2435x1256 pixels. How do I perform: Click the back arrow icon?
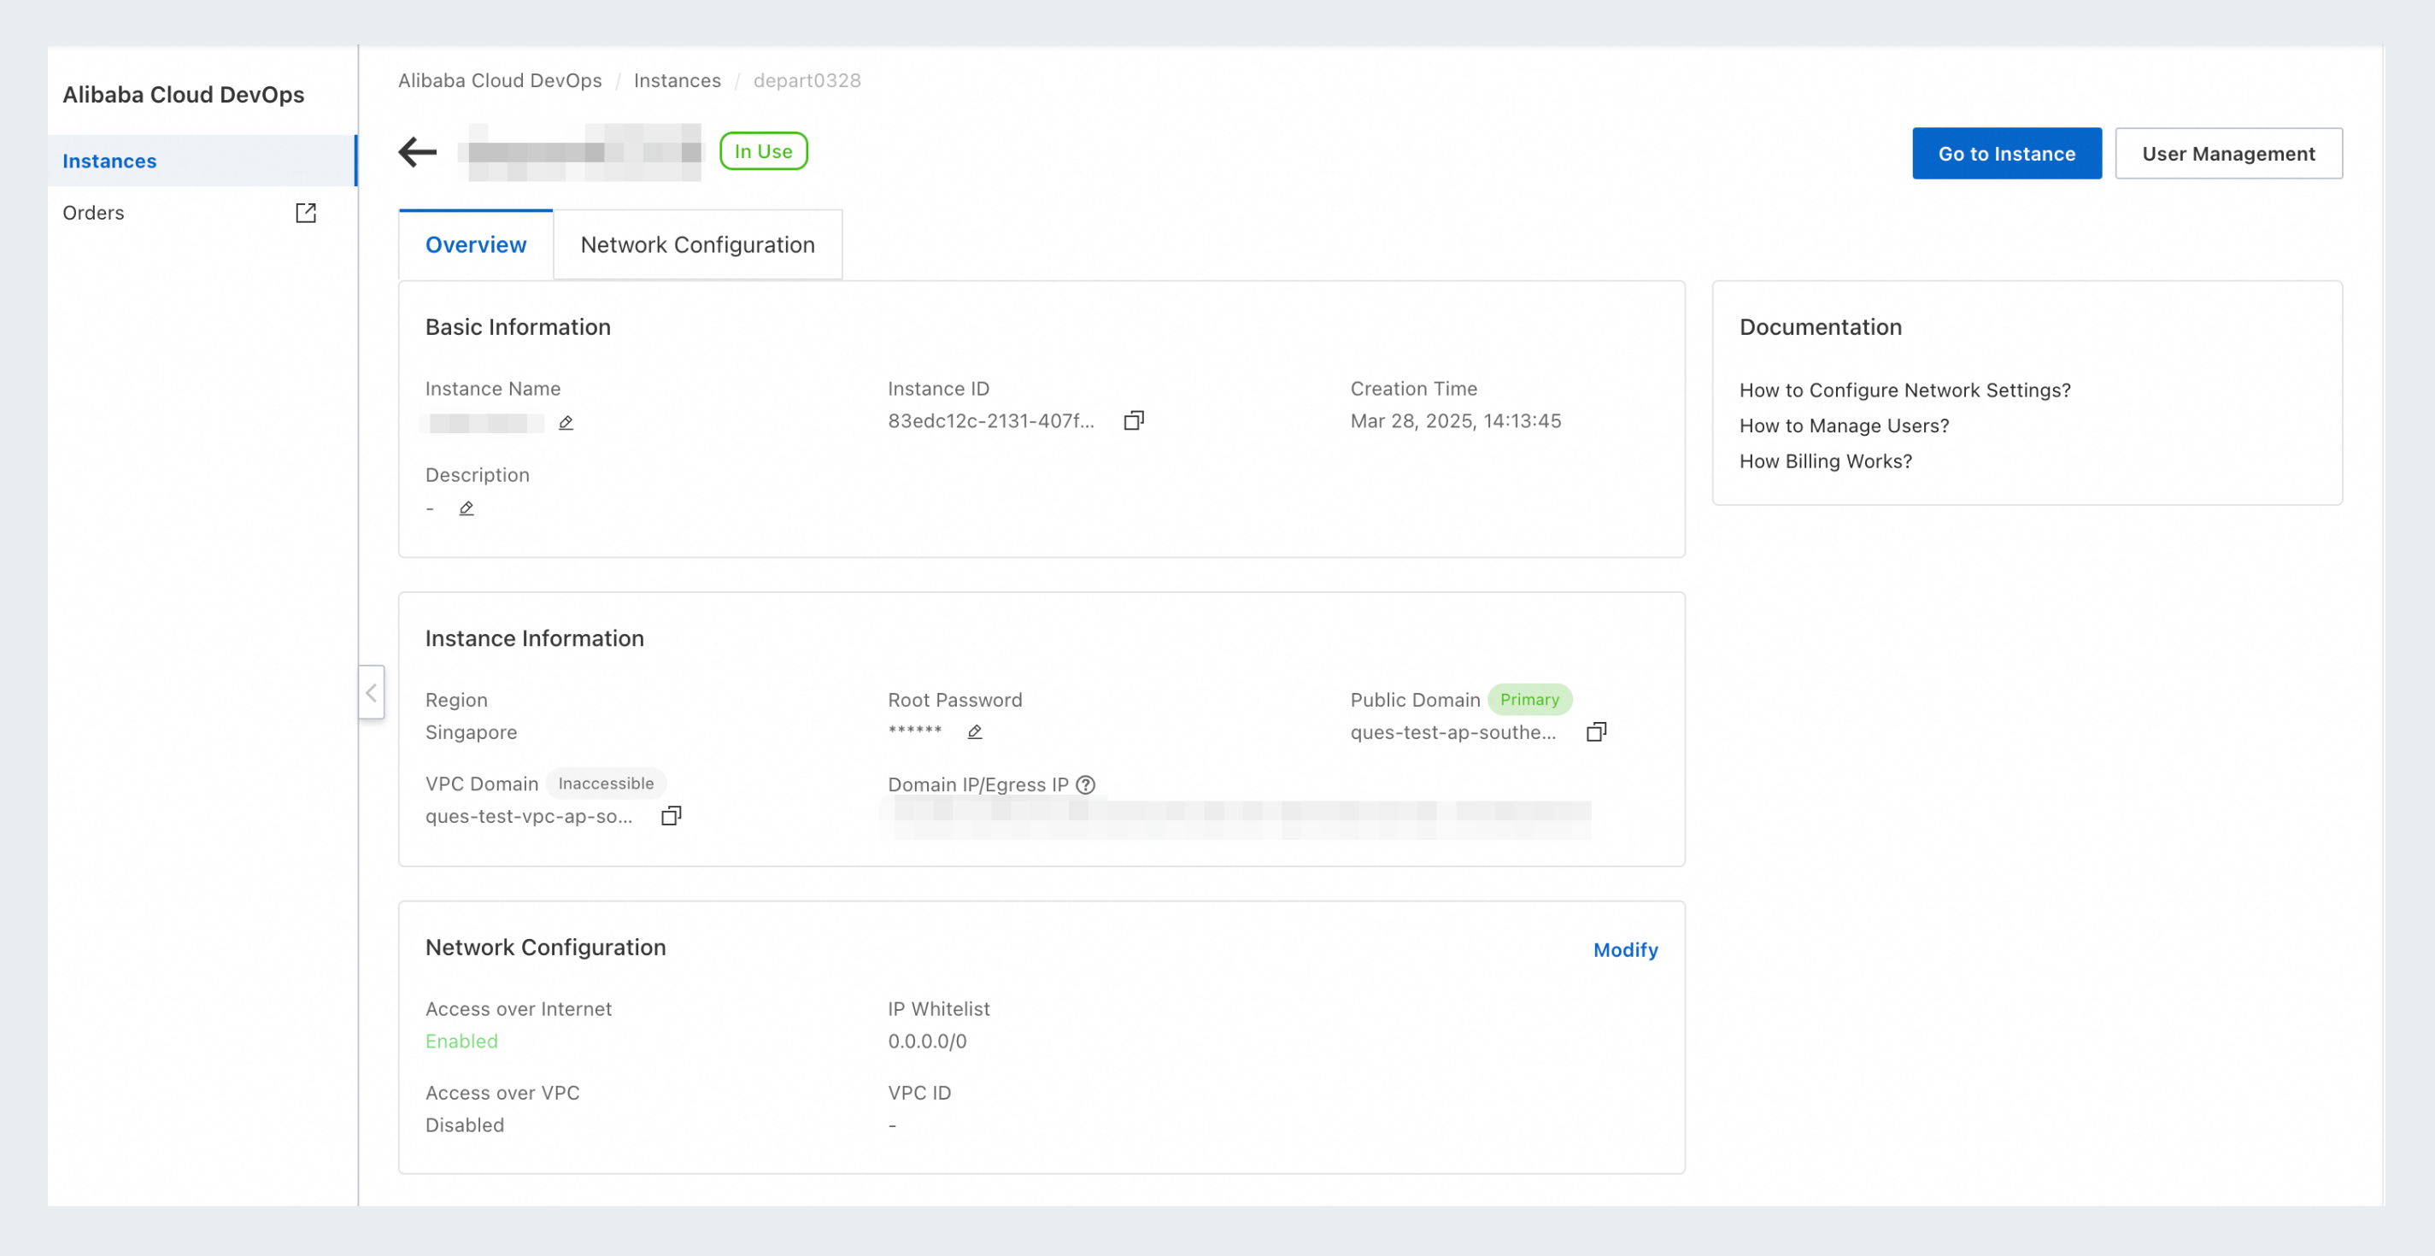pyautogui.click(x=417, y=151)
